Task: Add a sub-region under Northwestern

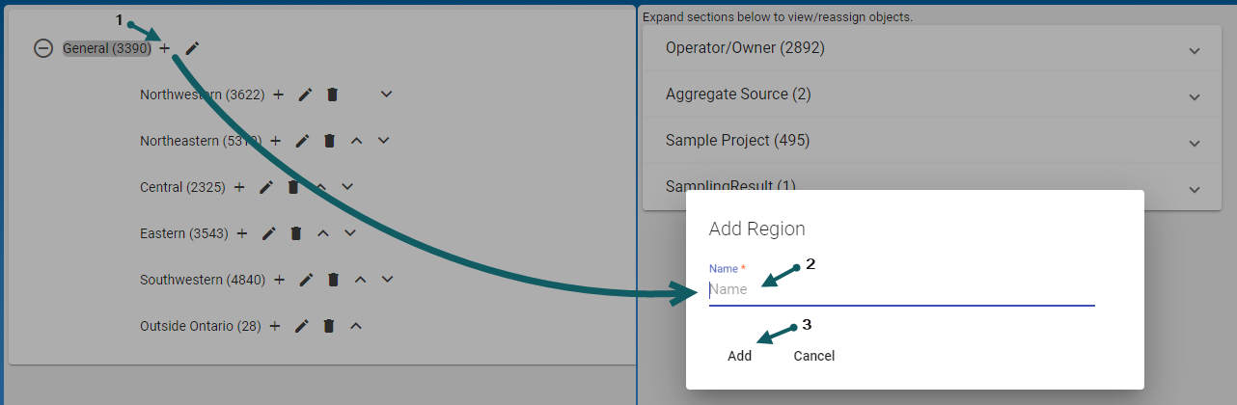Action: pos(279,94)
